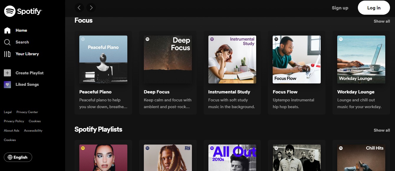This screenshot has width=395, height=171.
Task: Click the Peaceful Piano title text
Action: pyautogui.click(x=95, y=92)
